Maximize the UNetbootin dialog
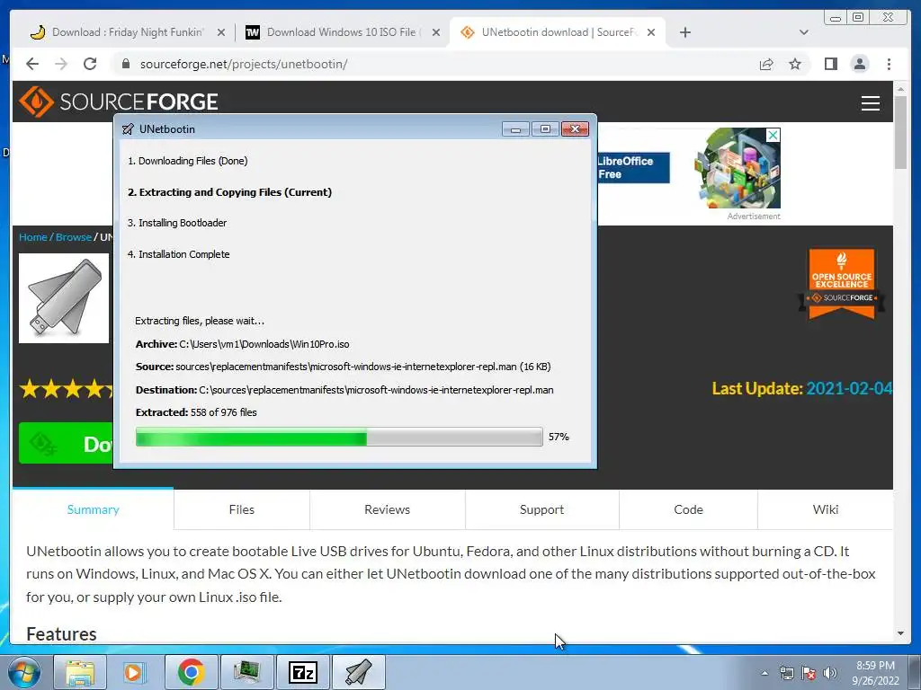Viewport: 921px width, 690px height. [545, 129]
